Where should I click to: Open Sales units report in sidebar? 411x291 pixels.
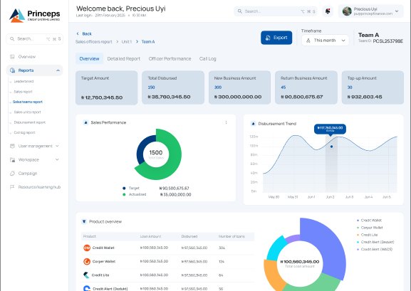point(27,112)
